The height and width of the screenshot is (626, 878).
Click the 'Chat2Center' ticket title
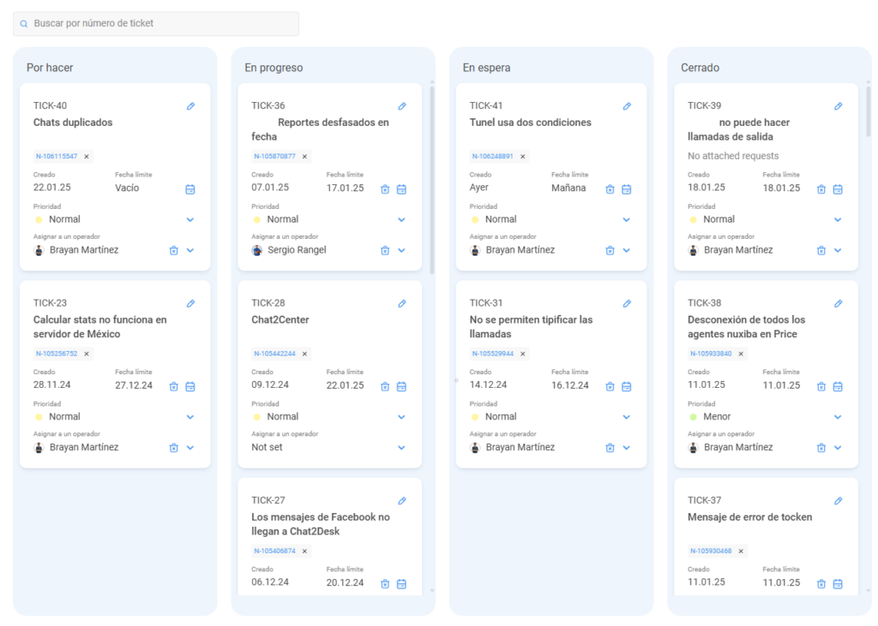[x=280, y=320]
